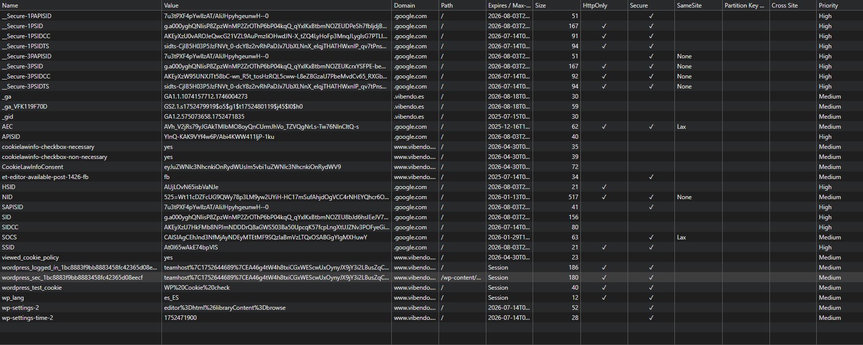Select the __Secure-1PAPISID cookie name
The image size is (863, 345).
coord(27,16)
